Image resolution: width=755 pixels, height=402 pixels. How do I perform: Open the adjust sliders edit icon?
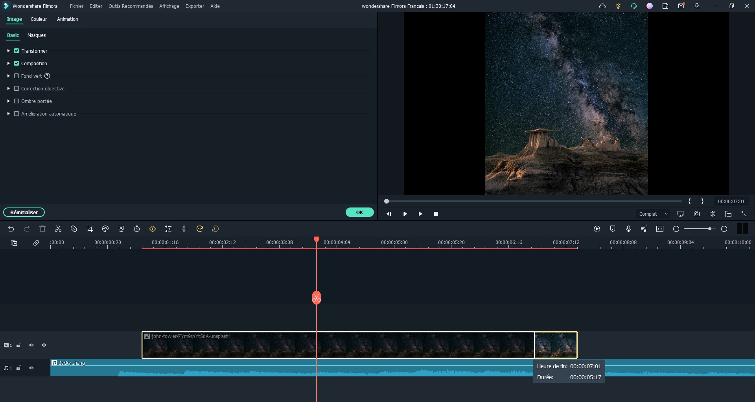[168, 229]
